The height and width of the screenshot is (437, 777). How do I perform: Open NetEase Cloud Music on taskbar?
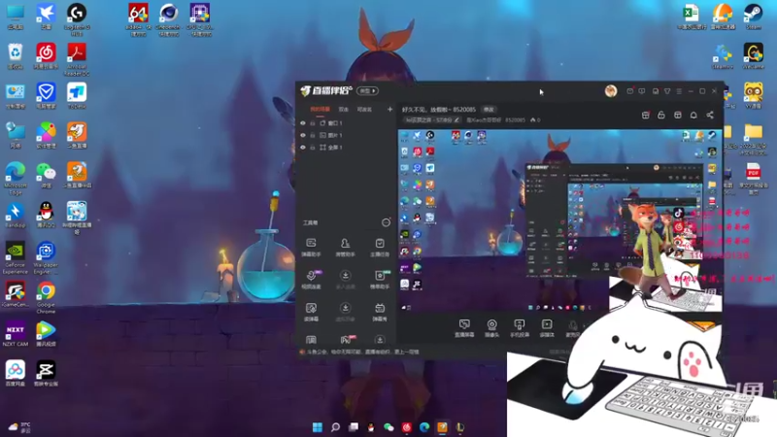point(407,427)
